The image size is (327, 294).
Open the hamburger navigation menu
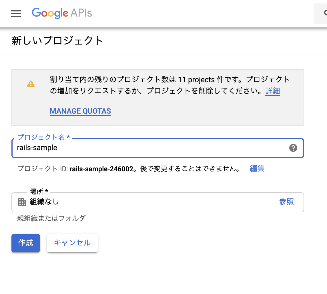[x=16, y=13]
